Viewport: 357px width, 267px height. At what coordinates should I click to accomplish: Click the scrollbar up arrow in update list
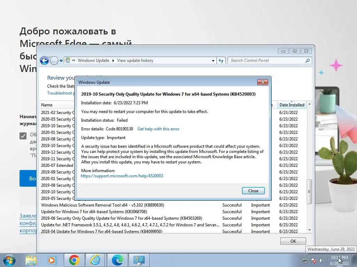[x=310, y=104]
